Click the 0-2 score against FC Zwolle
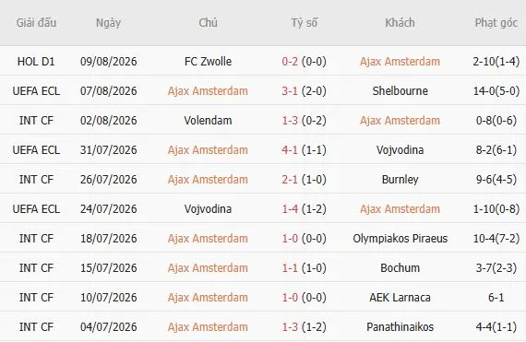The width and height of the screenshot is (526, 342). [x=290, y=62]
